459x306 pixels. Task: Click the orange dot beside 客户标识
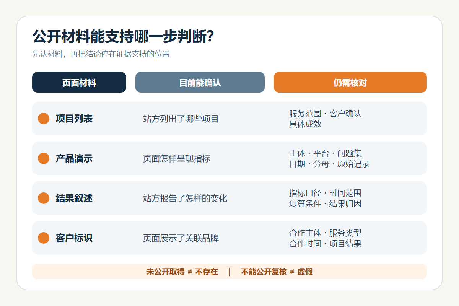[44, 238]
